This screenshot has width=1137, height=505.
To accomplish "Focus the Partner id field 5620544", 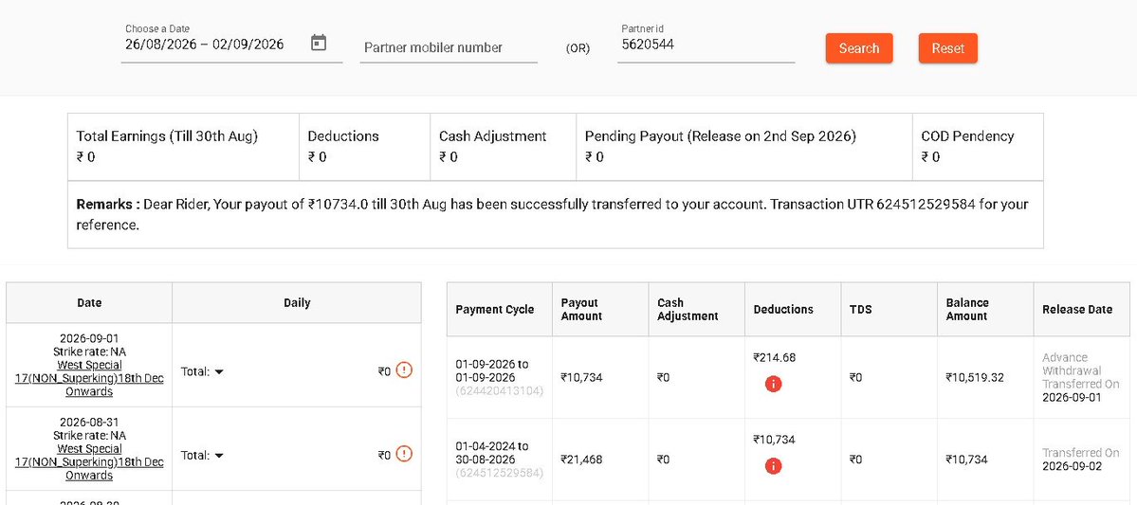I will [x=706, y=45].
